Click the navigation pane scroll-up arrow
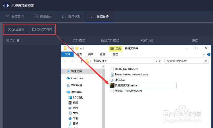Screen dimensions: 213x128 [103, 67]
